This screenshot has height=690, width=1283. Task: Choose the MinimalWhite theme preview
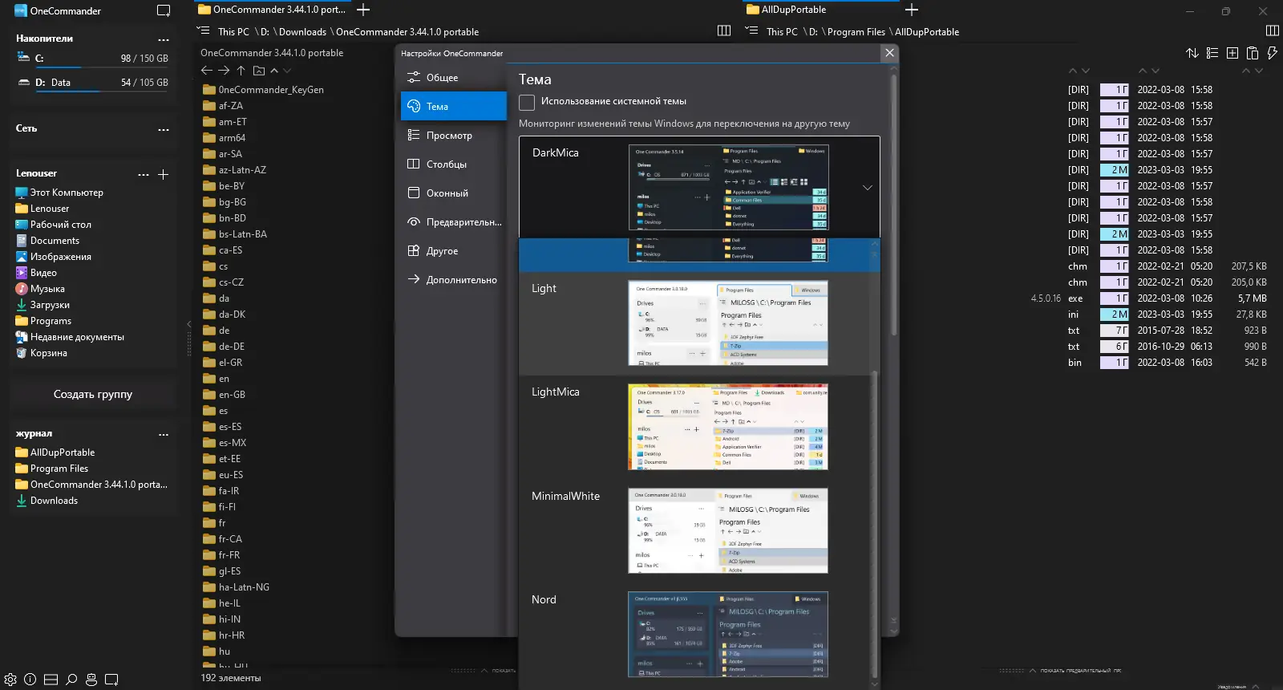[x=728, y=531]
